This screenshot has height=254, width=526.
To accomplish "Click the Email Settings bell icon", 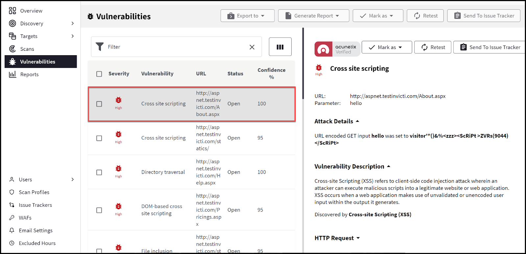I will [12, 230].
